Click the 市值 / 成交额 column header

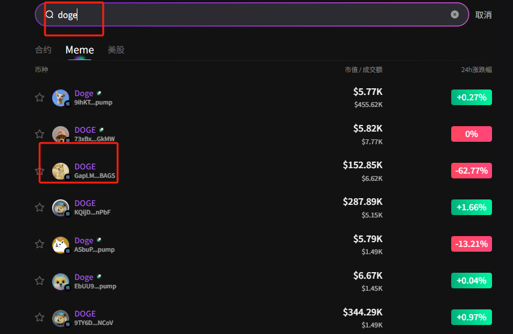tap(364, 70)
